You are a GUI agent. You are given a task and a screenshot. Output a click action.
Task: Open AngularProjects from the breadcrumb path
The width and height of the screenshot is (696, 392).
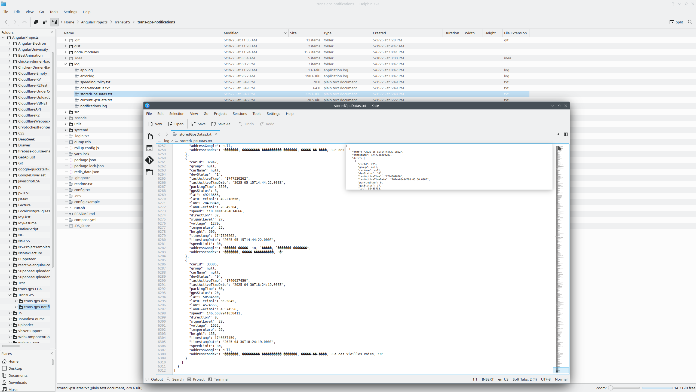coord(94,22)
